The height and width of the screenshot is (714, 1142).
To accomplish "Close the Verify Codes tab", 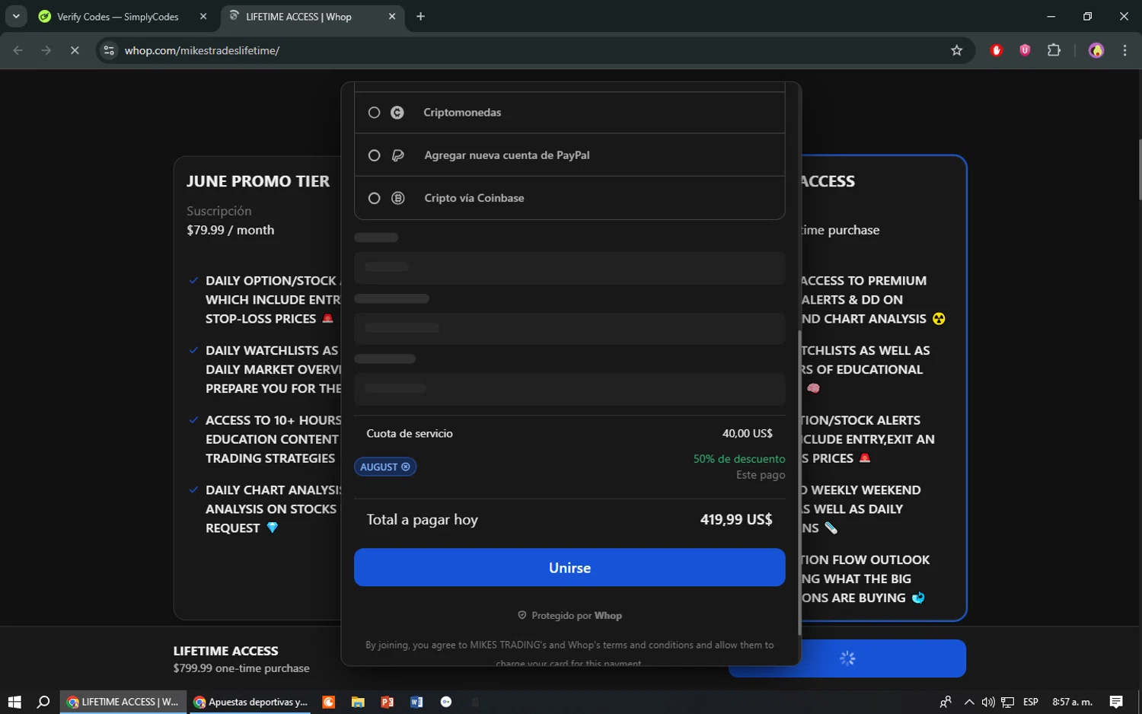I will (x=203, y=17).
